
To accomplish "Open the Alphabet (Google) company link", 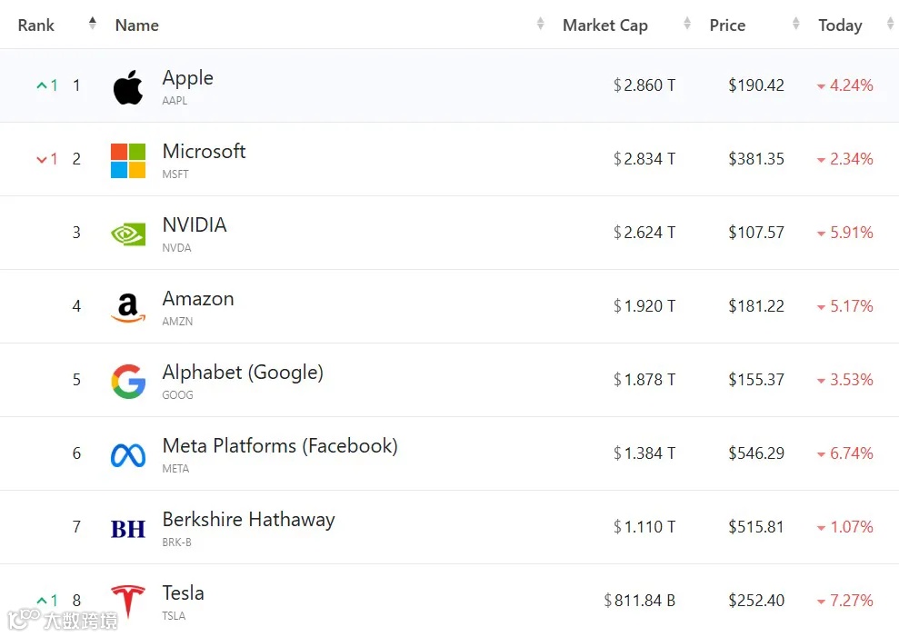I will point(243,373).
